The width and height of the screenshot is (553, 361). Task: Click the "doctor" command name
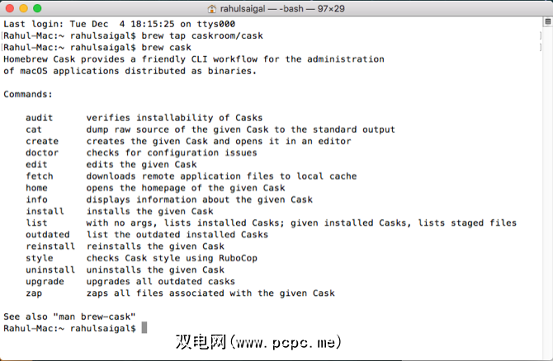(x=42, y=152)
